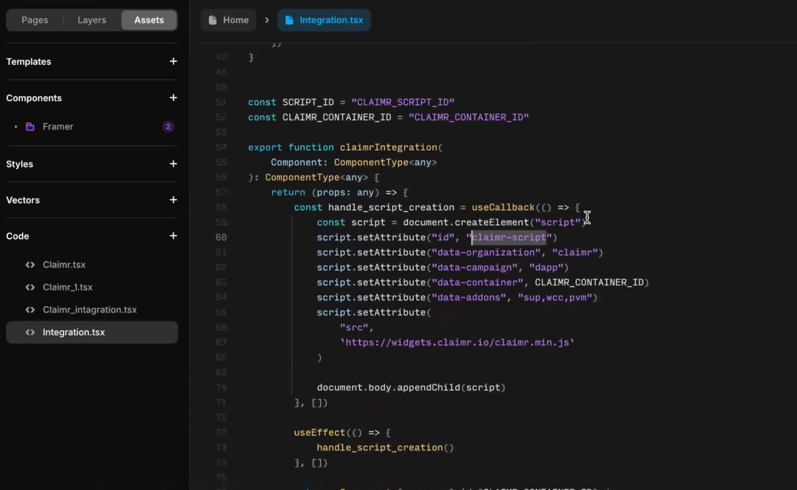This screenshot has width=797, height=490.
Task: Switch to the Layers tab
Action: tap(92, 20)
